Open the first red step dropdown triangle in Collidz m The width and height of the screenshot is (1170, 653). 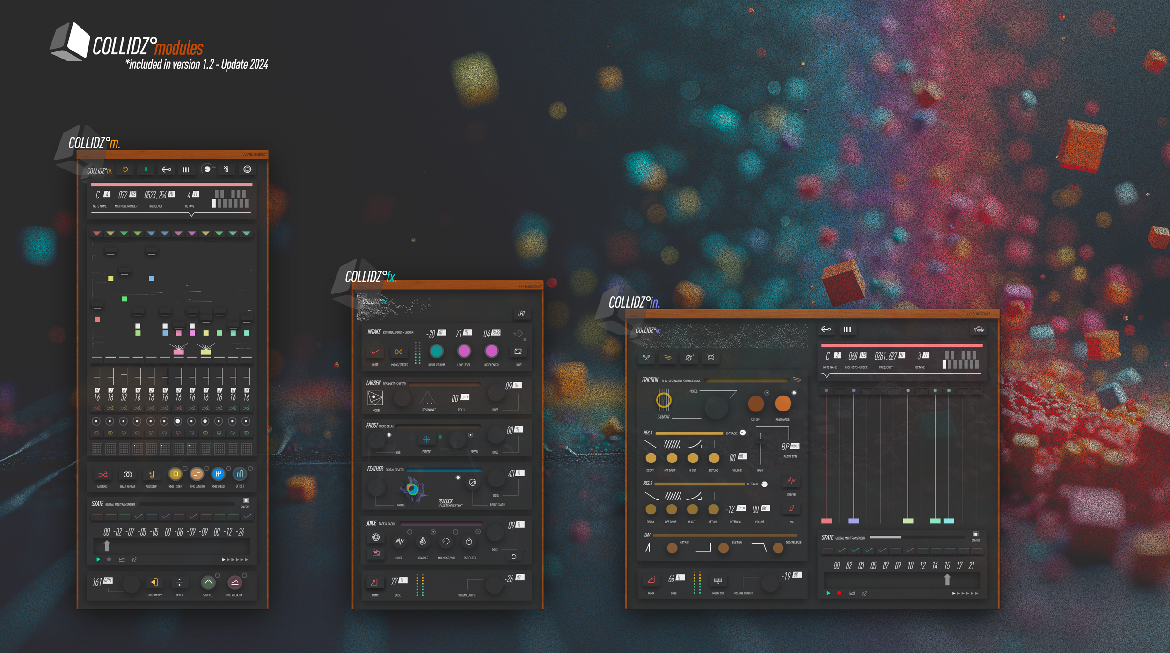pyautogui.click(x=97, y=233)
